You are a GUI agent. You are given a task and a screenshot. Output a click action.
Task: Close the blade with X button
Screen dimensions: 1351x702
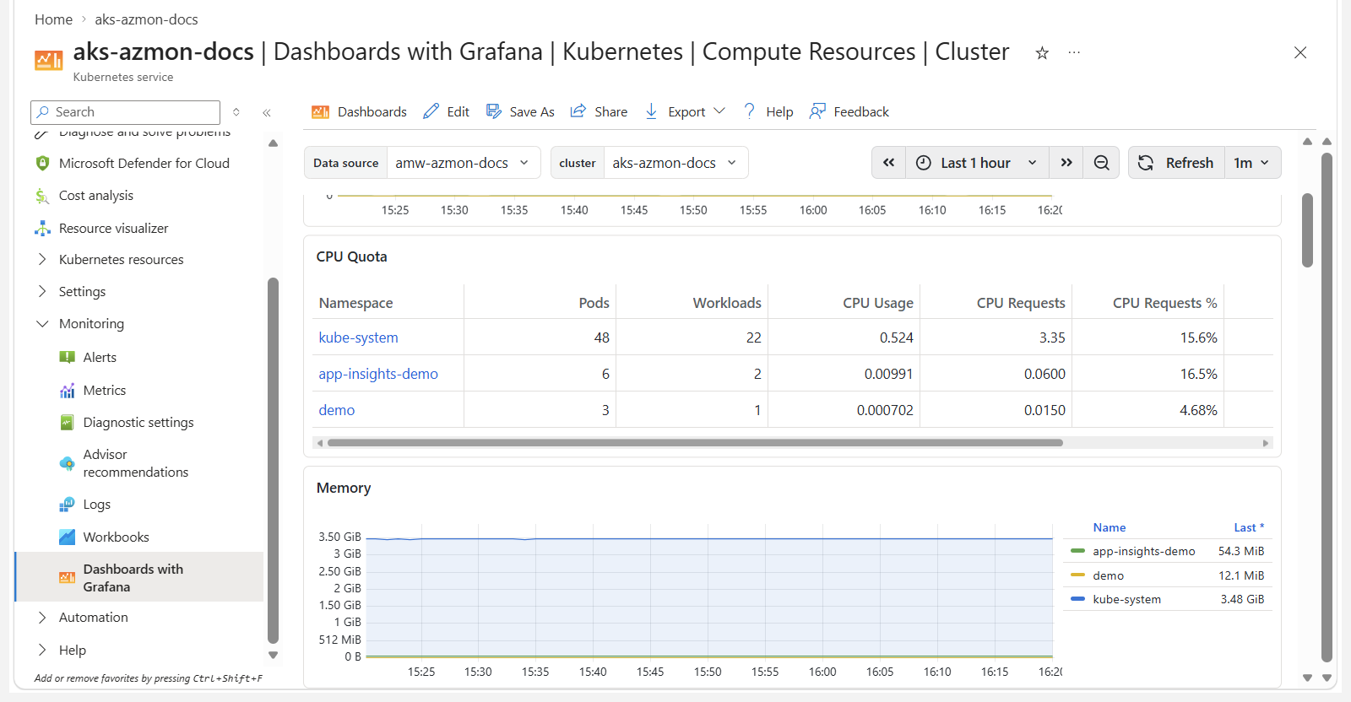coord(1300,52)
